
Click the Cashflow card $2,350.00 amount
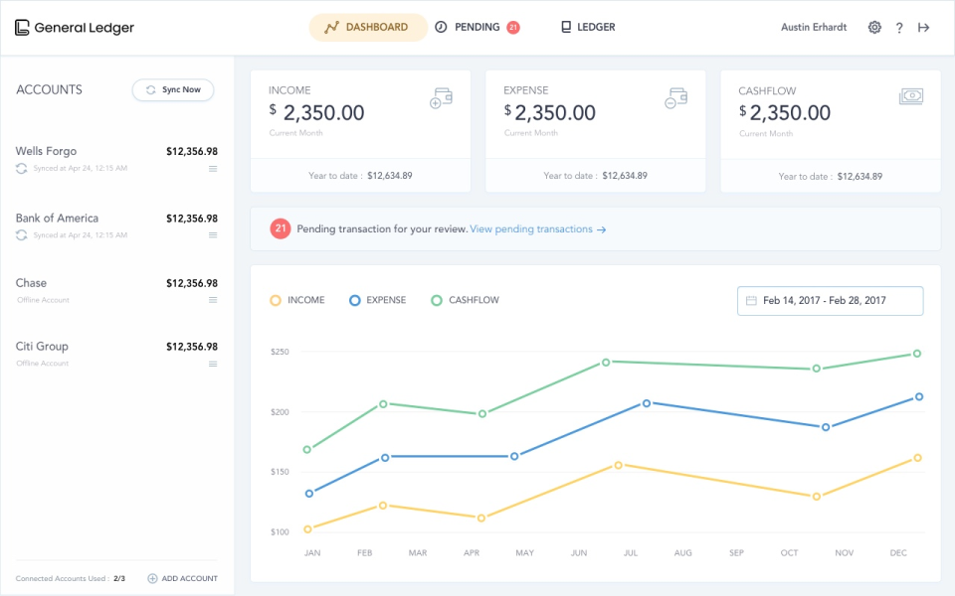[x=785, y=112]
